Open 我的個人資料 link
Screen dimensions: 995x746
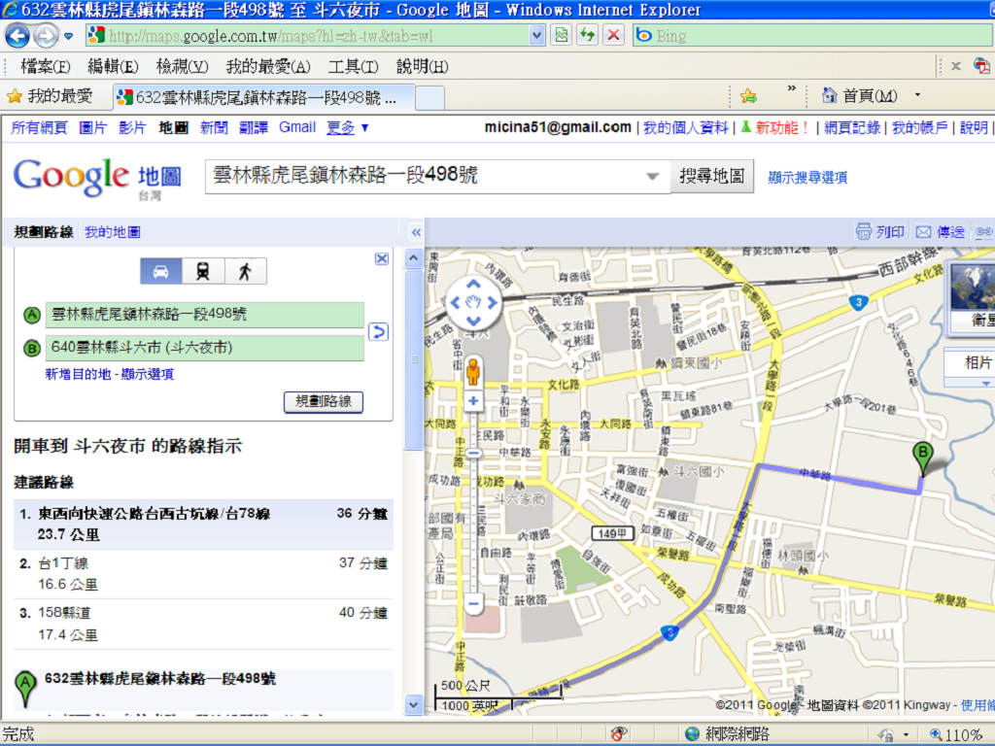[685, 127]
